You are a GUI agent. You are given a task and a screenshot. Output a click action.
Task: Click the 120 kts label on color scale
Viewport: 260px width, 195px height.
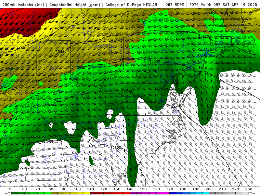(x=104, y=189)
